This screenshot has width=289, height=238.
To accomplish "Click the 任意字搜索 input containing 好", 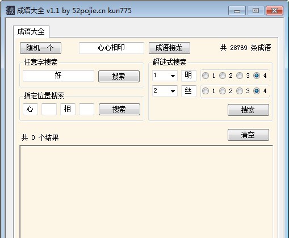I will coord(58,76).
